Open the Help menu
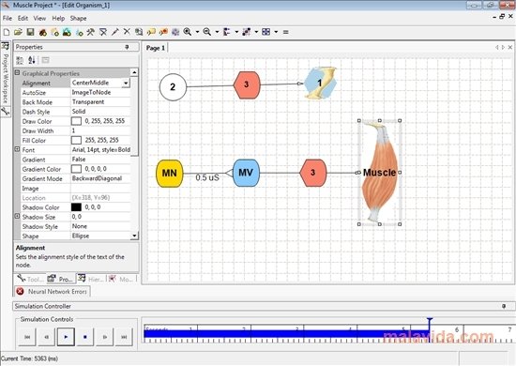 (x=58, y=18)
